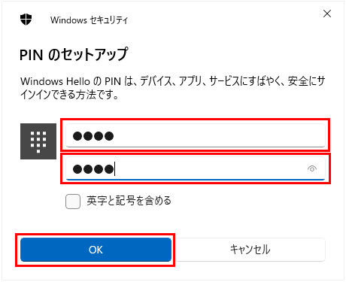This screenshot has height=282, width=346.
Task: Reveal the confirm PIN with eye icon
Action: click(312, 168)
